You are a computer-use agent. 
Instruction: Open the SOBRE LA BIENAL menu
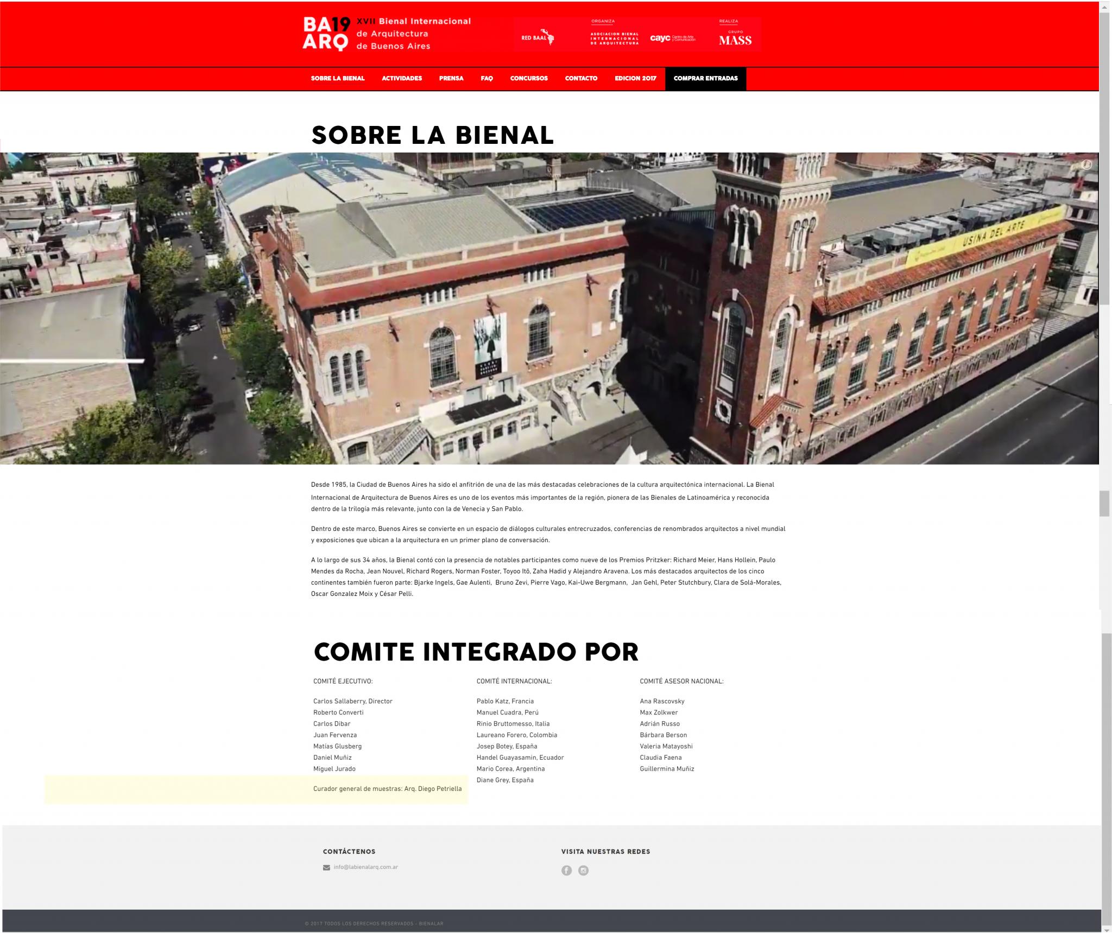338,79
